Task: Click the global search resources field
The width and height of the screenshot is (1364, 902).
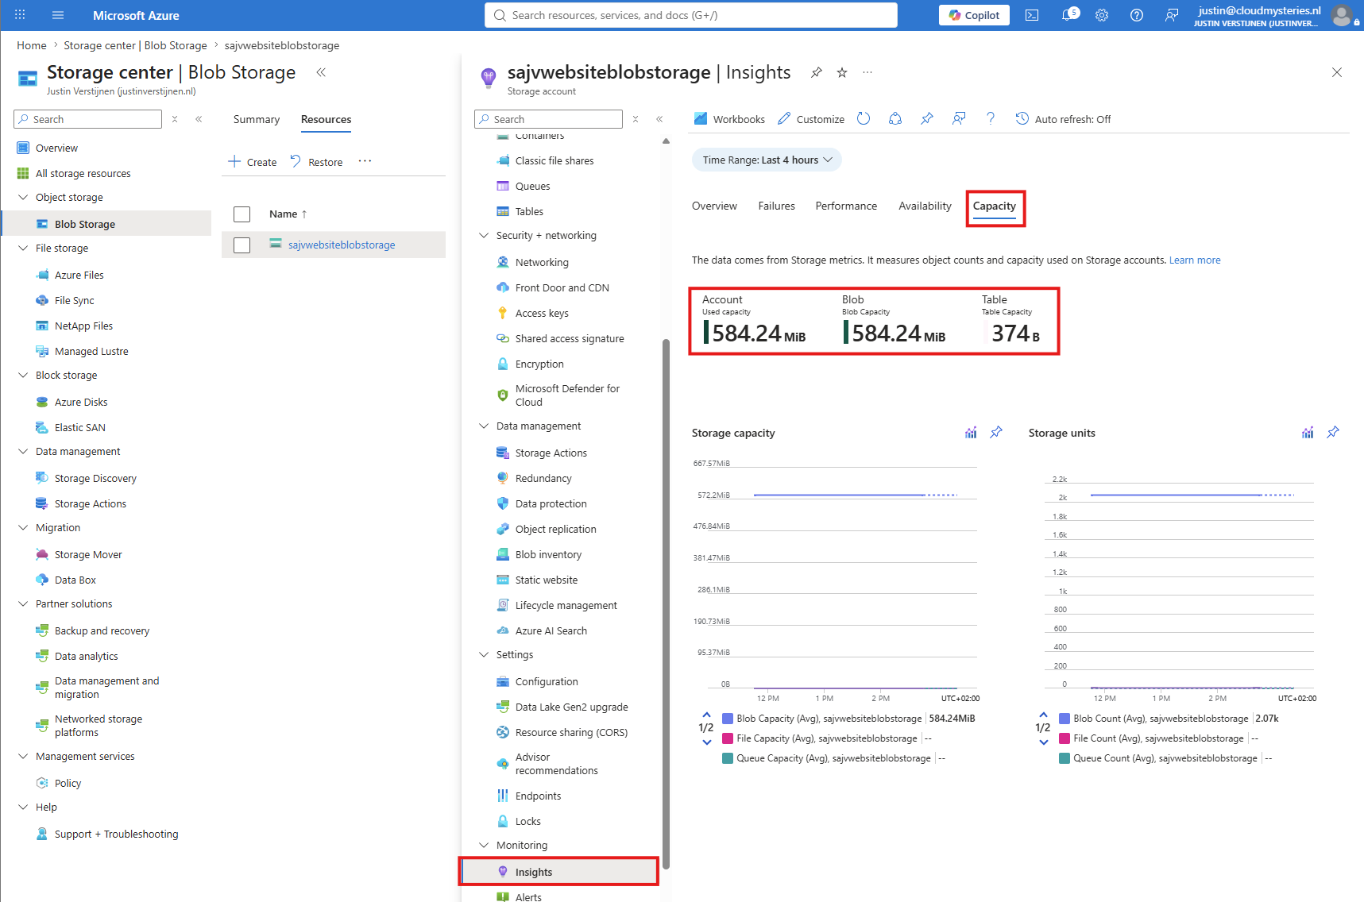Action: point(691,15)
